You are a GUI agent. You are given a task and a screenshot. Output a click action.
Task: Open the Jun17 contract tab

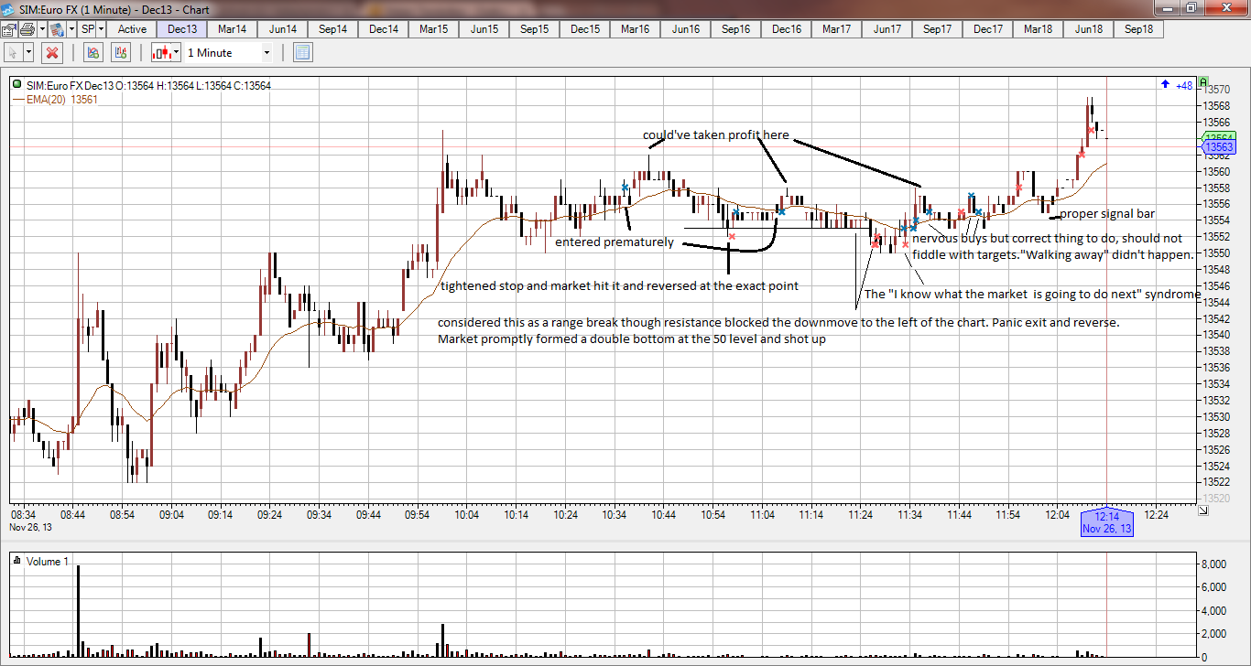tap(887, 29)
